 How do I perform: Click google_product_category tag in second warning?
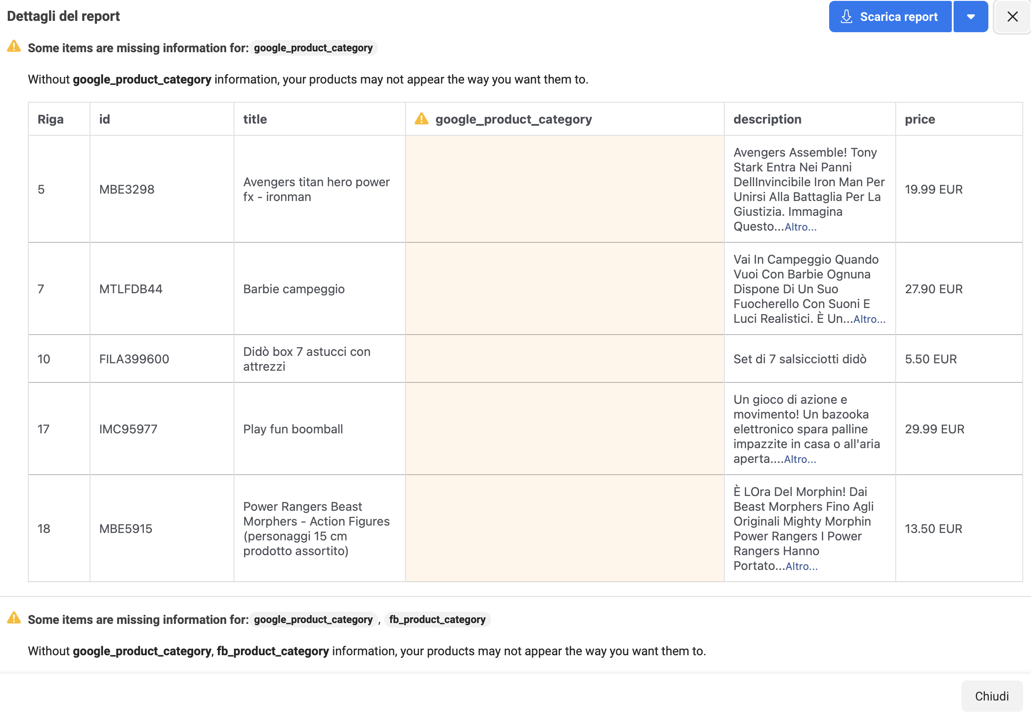coord(313,620)
